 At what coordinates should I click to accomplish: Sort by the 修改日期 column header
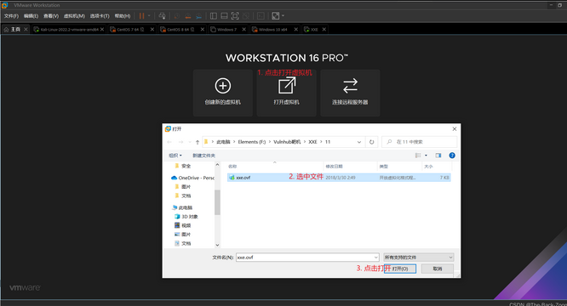point(334,167)
